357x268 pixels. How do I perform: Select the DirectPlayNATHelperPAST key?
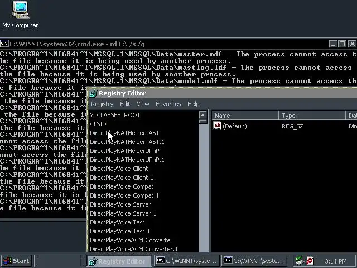tap(124, 133)
